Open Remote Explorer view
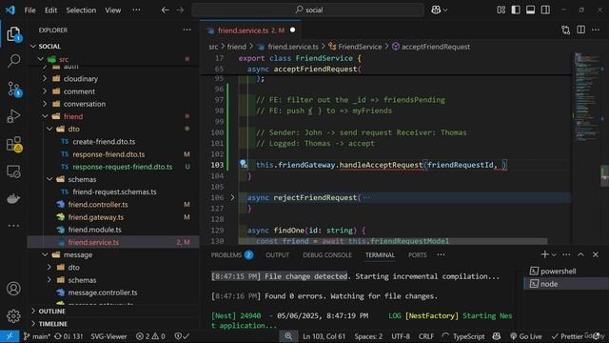This screenshot has width=609, height=343. (x=13, y=171)
